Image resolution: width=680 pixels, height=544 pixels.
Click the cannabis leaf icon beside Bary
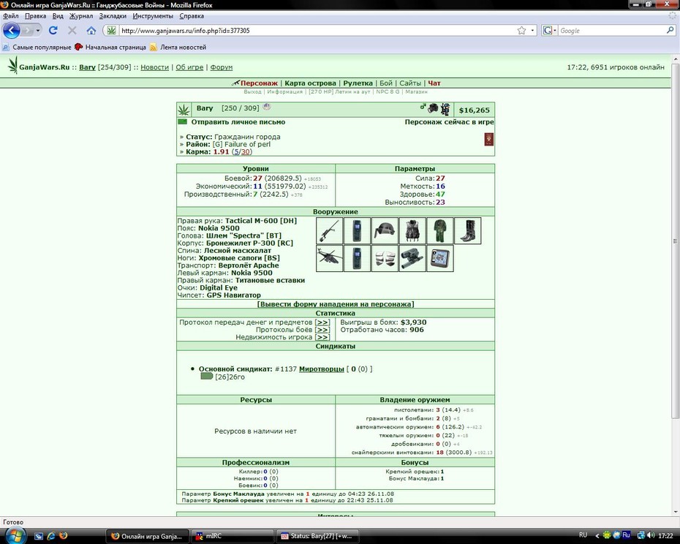pyautogui.click(x=184, y=110)
